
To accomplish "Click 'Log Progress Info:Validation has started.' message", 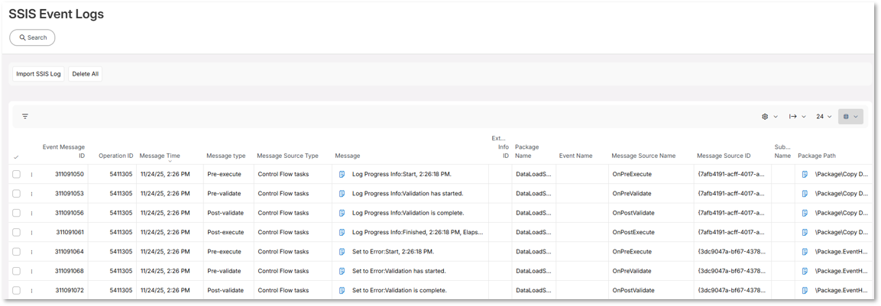I will point(408,194).
